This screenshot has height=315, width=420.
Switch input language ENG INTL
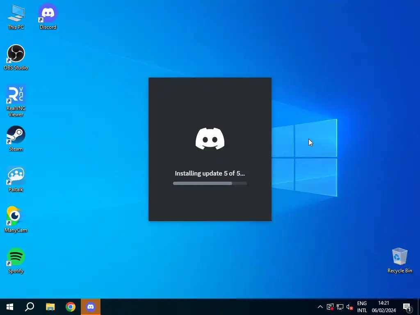(362, 307)
